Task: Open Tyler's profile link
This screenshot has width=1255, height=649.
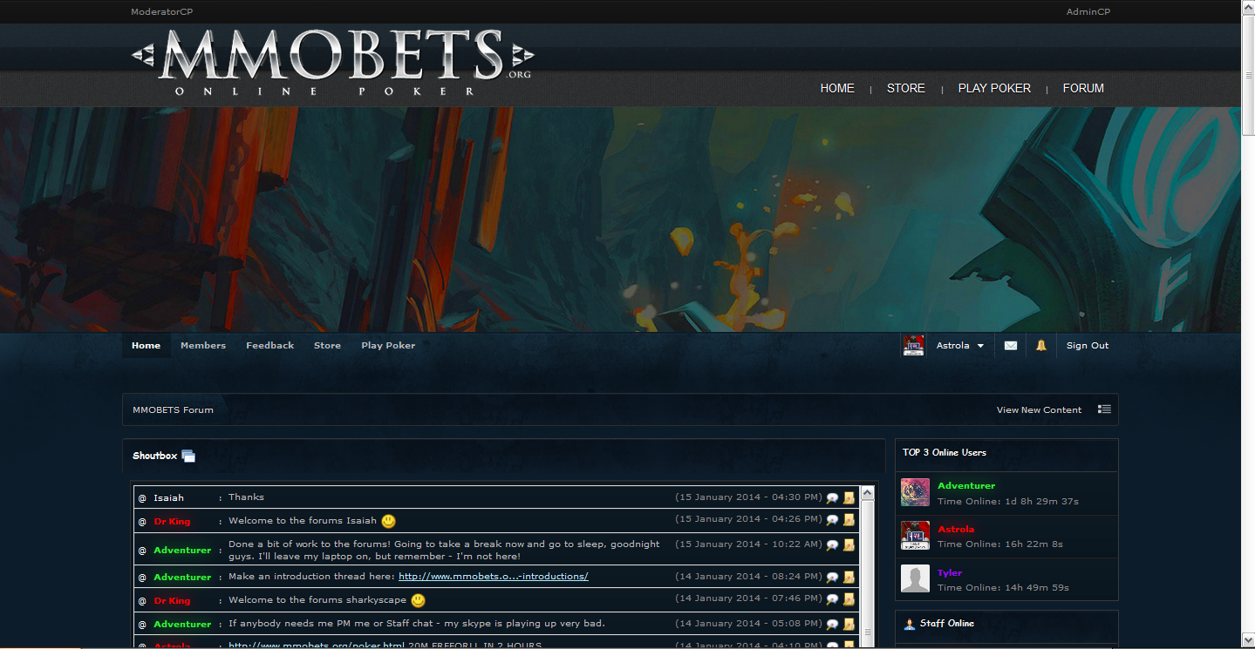Action: (950, 573)
